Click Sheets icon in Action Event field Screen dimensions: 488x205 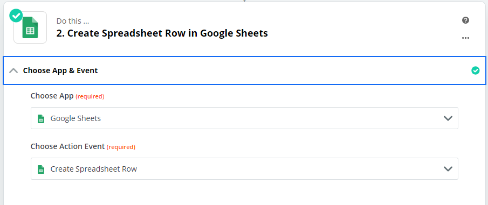point(41,169)
